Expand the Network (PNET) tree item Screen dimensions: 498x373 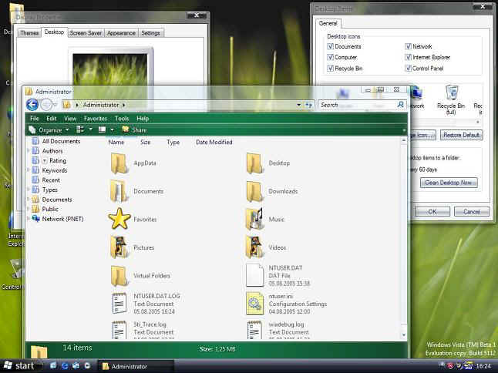click(x=29, y=219)
